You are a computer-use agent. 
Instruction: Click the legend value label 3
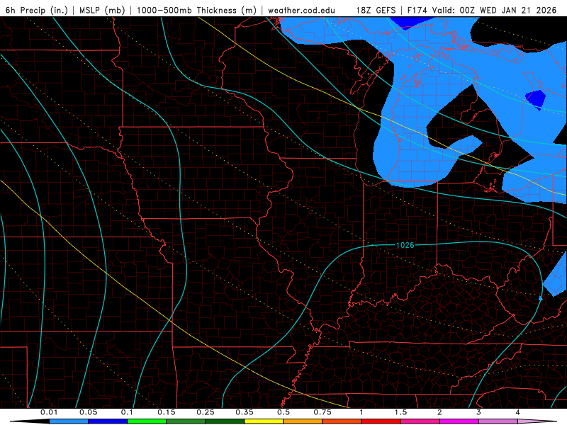478,412
